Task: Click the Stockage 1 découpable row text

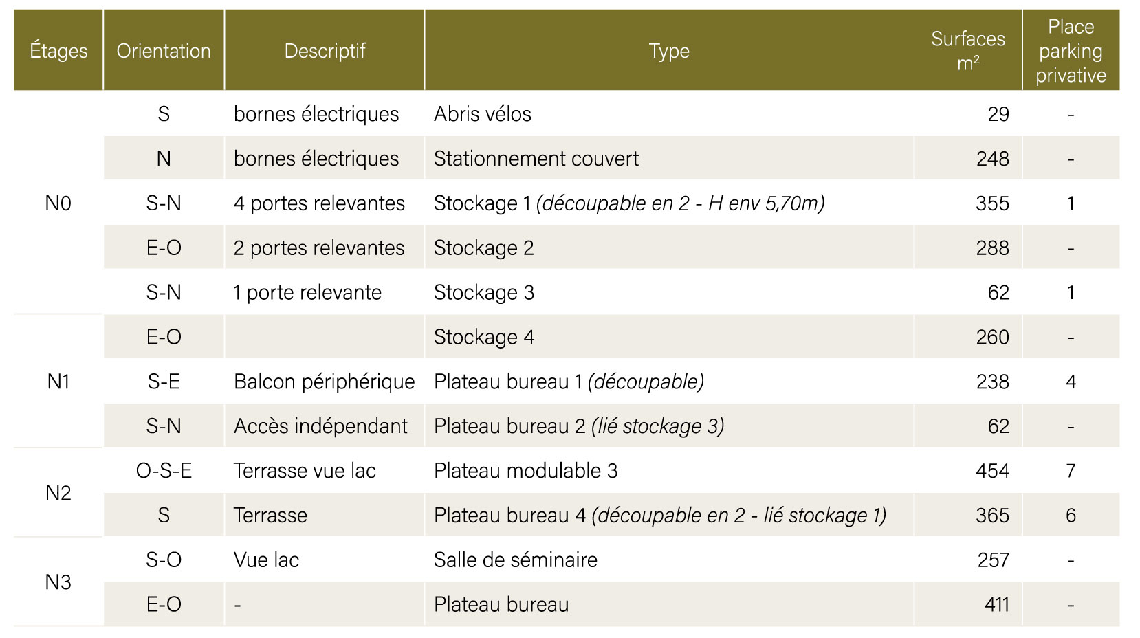Action: point(628,203)
